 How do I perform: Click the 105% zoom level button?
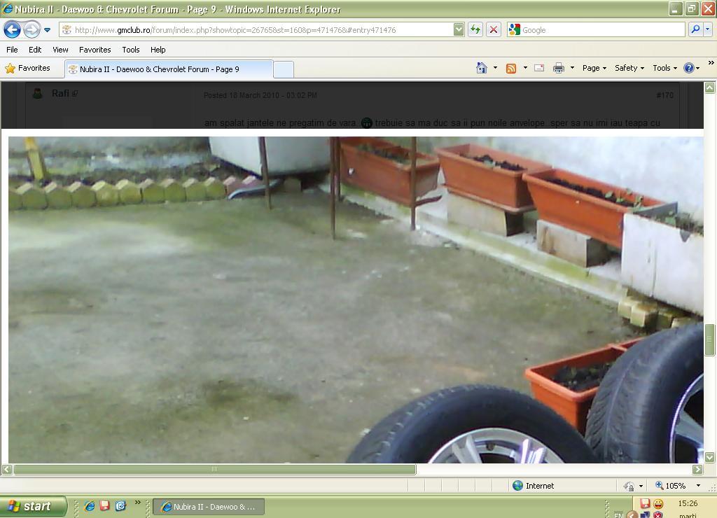(670, 486)
